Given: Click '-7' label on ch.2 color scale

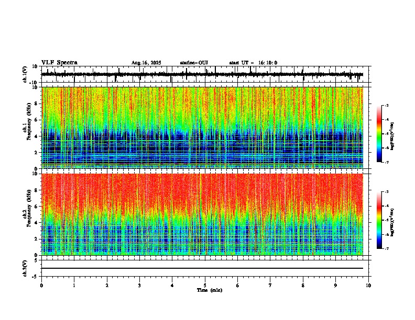Looking at the screenshot, I should [x=387, y=248].
